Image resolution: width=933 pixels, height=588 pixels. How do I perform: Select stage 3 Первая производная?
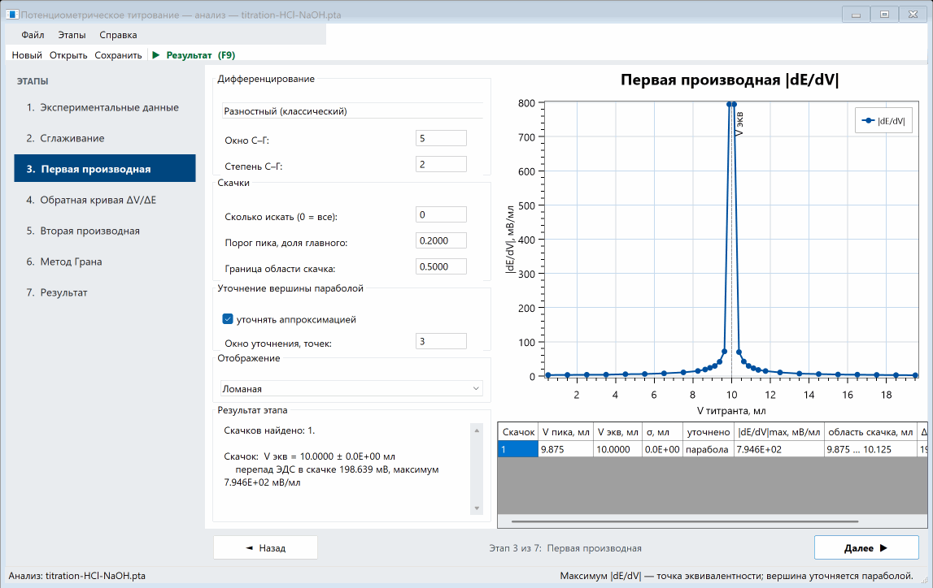click(105, 169)
